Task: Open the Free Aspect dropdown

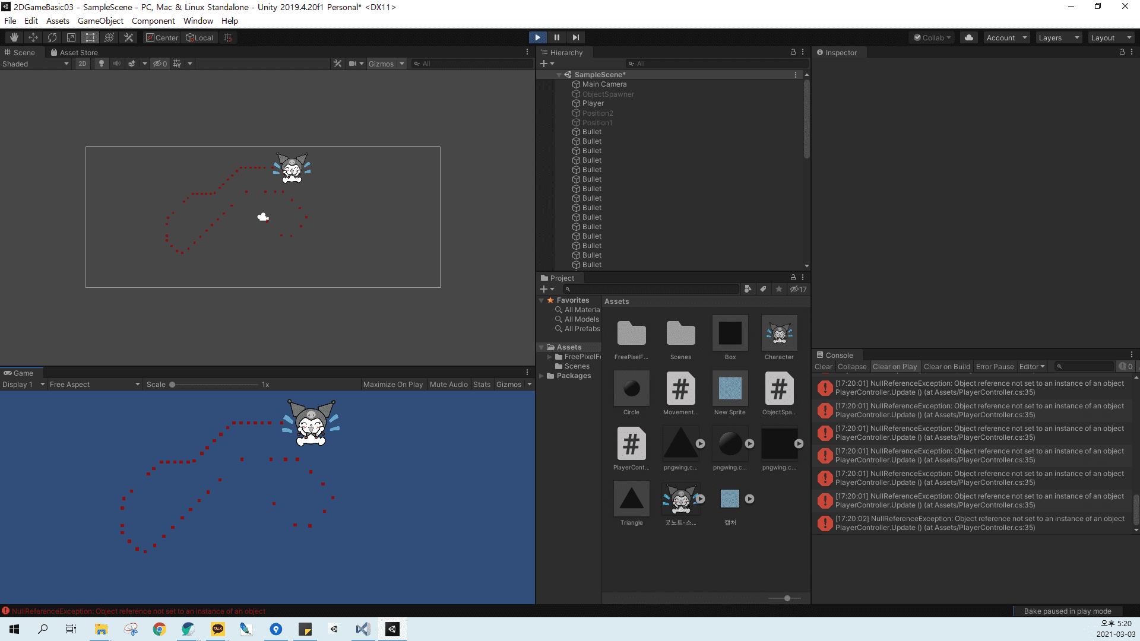Action: point(94,384)
